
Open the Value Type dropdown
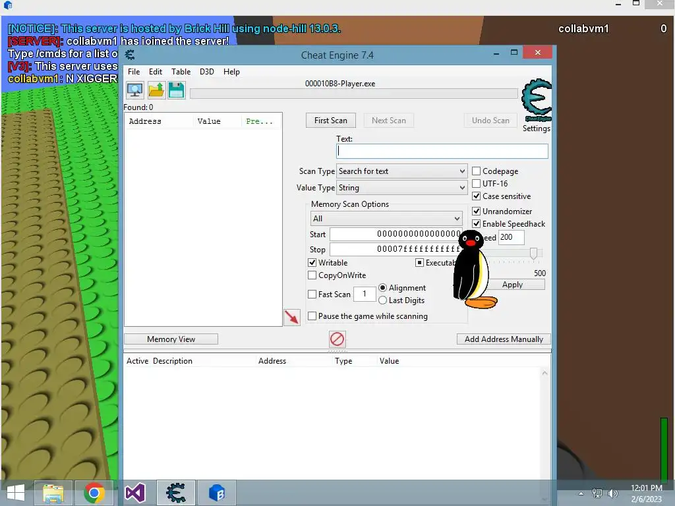[401, 188]
